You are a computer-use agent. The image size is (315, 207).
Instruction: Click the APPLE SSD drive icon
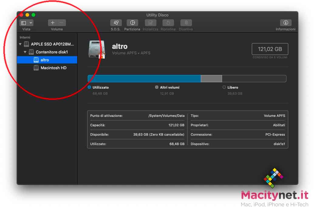click(x=26, y=44)
